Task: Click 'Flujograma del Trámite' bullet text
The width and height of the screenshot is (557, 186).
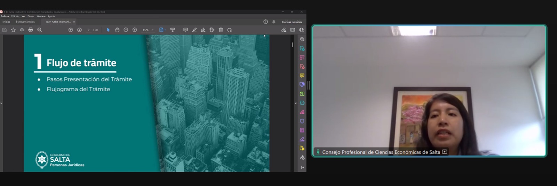Action: pyautogui.click(x=78, y=89)
